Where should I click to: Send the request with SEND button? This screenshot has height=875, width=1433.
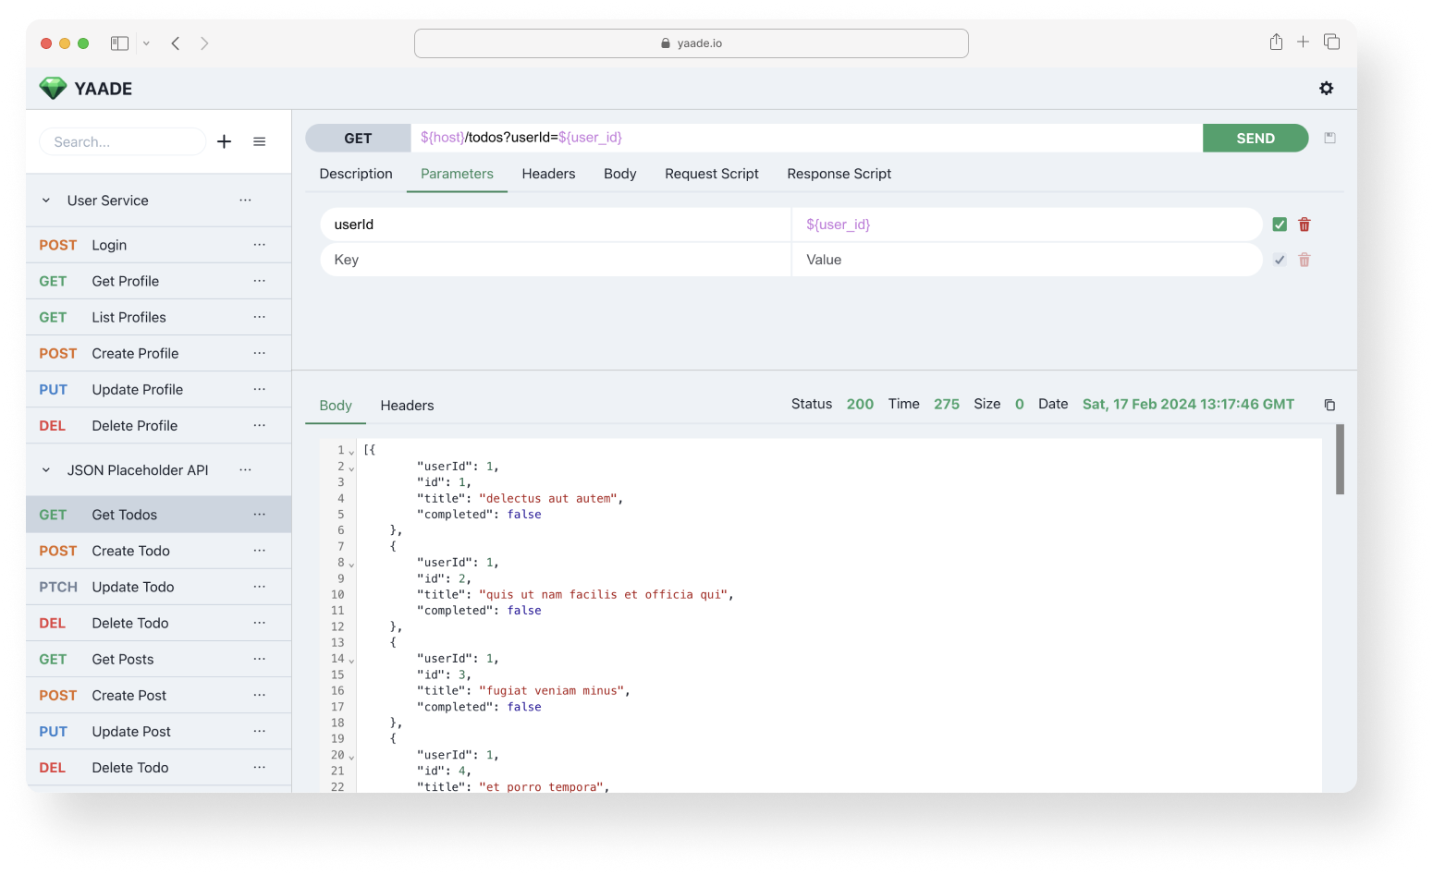(1255, 138)
